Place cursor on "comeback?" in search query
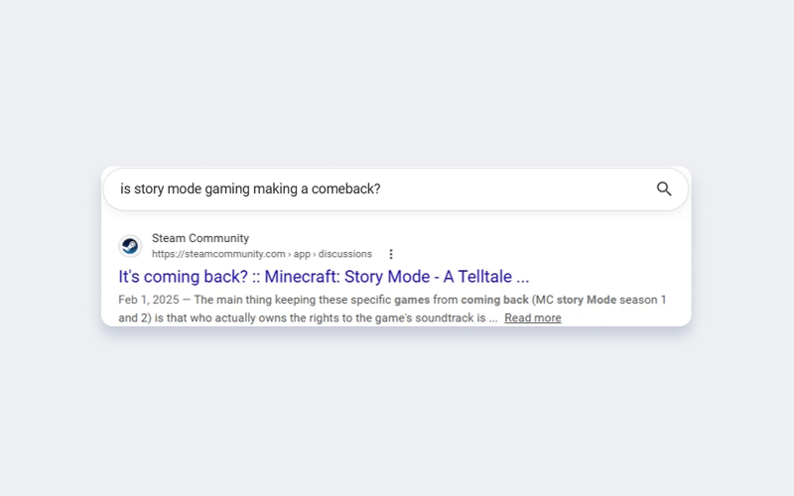This screenshot has width=794, height=496. (x=345, y=188)
